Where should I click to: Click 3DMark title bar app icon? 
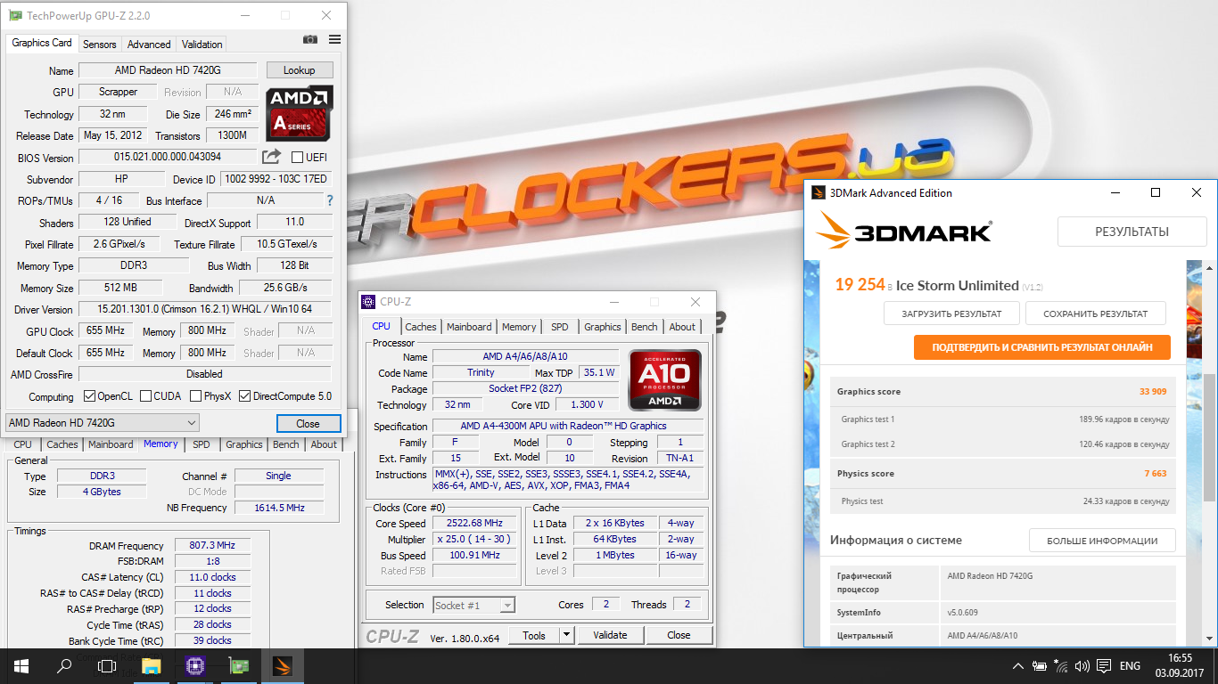pyautogui.click(x=819, y=192)
